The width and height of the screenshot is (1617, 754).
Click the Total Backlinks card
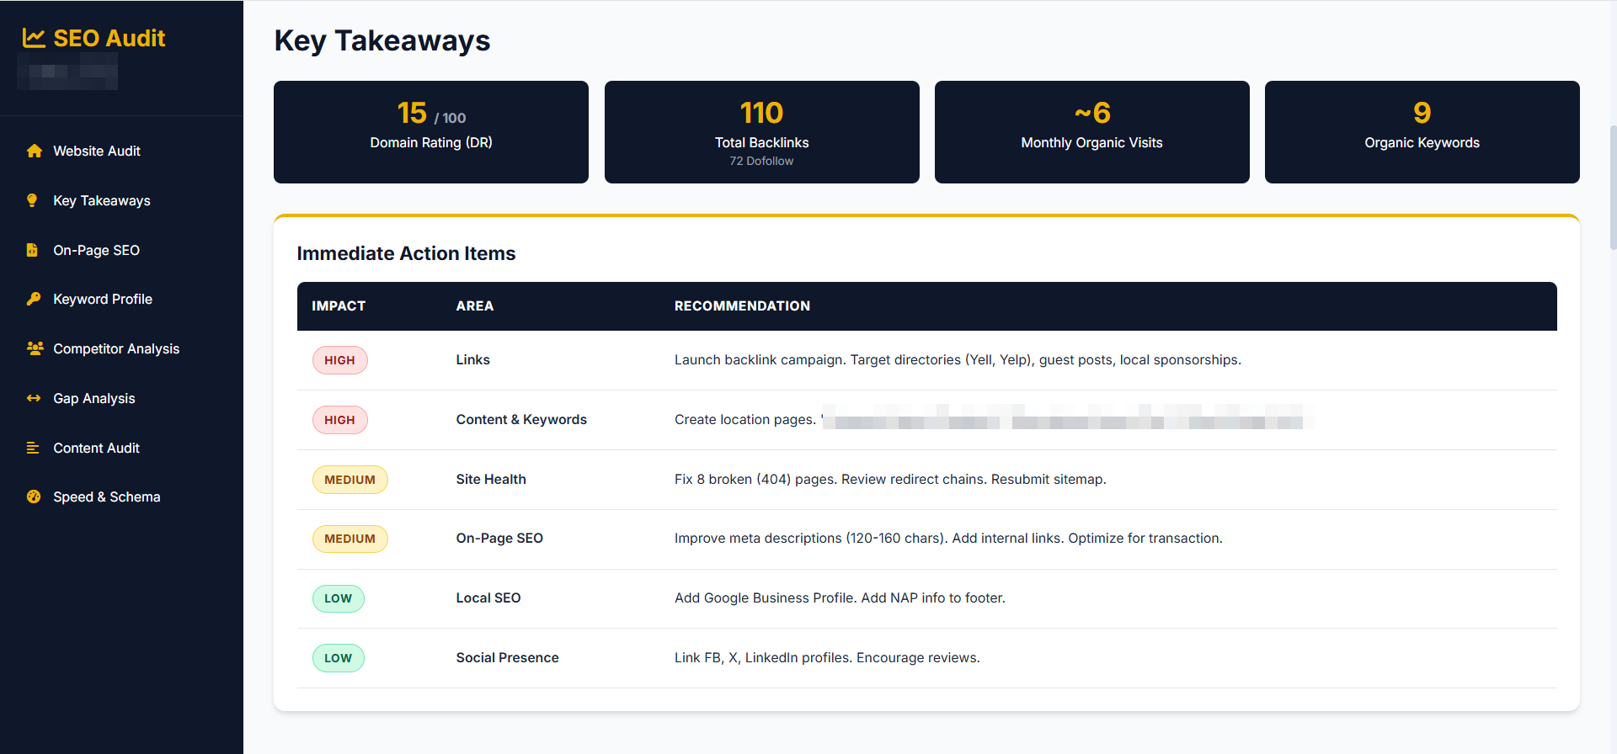click(x=762, y=132)
